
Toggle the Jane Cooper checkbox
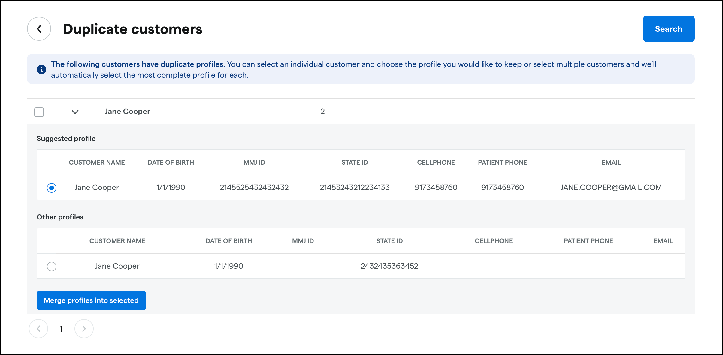(39, 112)
